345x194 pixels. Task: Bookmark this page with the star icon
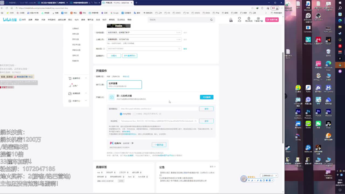[252, 8]
